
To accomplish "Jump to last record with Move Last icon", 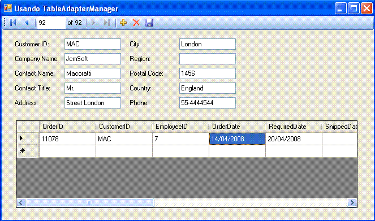I will [x=107, y=23].
